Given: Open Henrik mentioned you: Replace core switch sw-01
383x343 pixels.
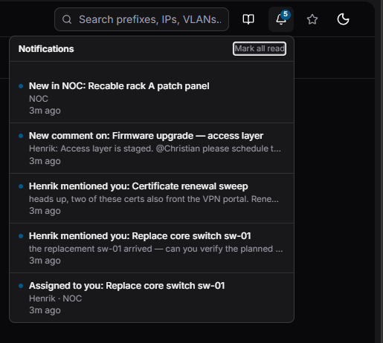Looking at the screenshot, I should (x=152, y=248).
